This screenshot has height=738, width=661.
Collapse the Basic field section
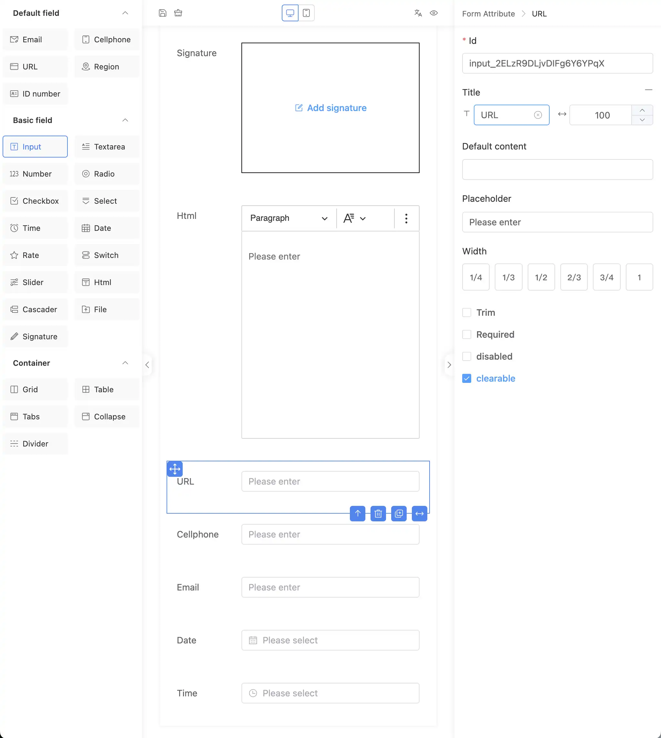point(125,120)
